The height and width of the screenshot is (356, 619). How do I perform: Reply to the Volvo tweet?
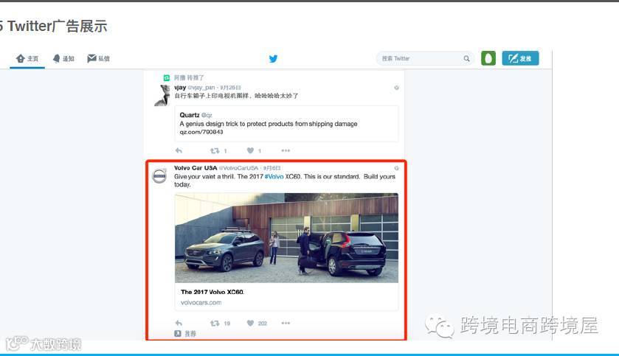tap(179, 324)
